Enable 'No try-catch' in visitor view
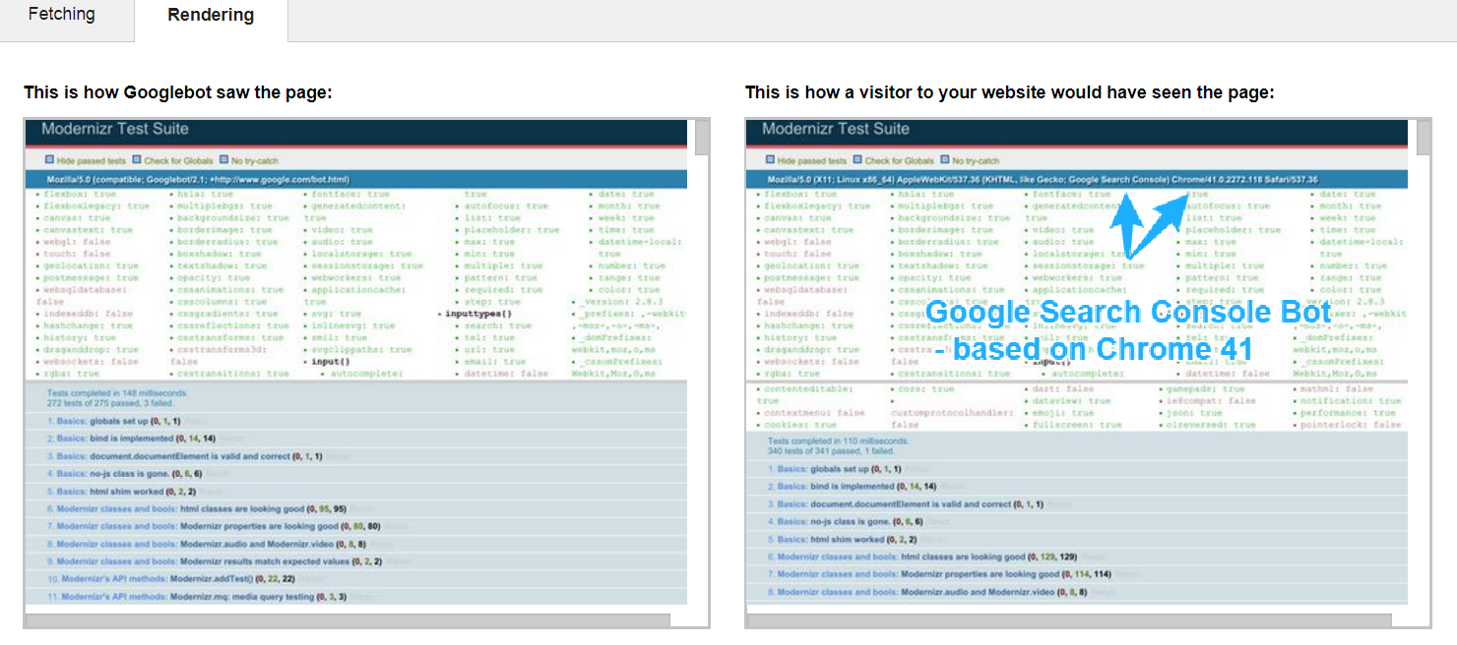The image size is (1457, 645). [946, 160]
